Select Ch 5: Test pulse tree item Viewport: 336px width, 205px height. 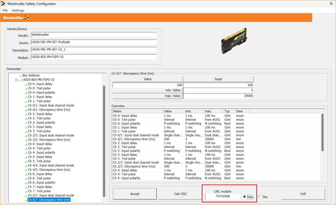(39, 161)
